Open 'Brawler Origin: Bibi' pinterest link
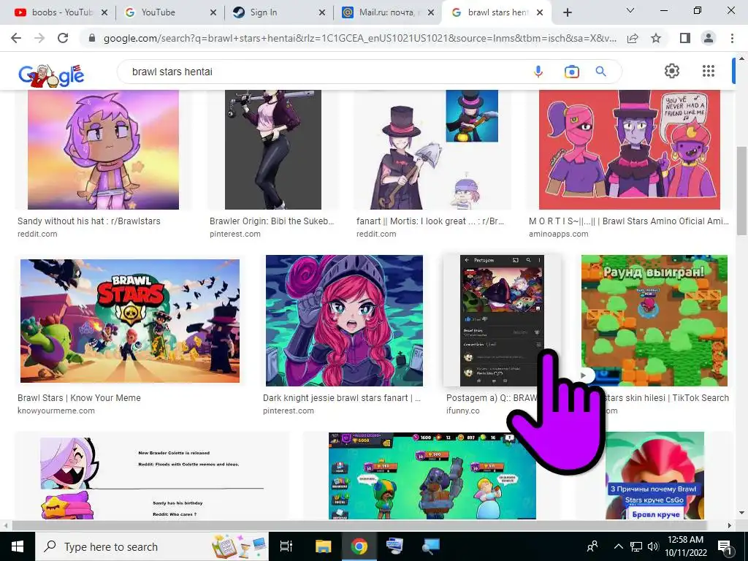Screen dimensions: 748x561 point(272,221)
